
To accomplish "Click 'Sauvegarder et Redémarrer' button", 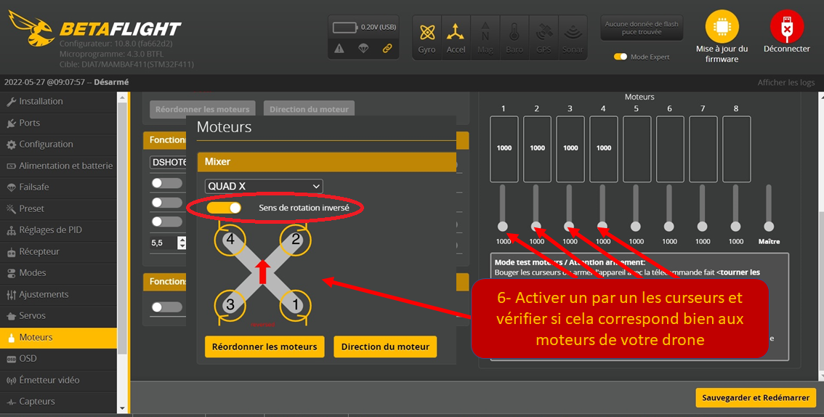I will point(756,397).
